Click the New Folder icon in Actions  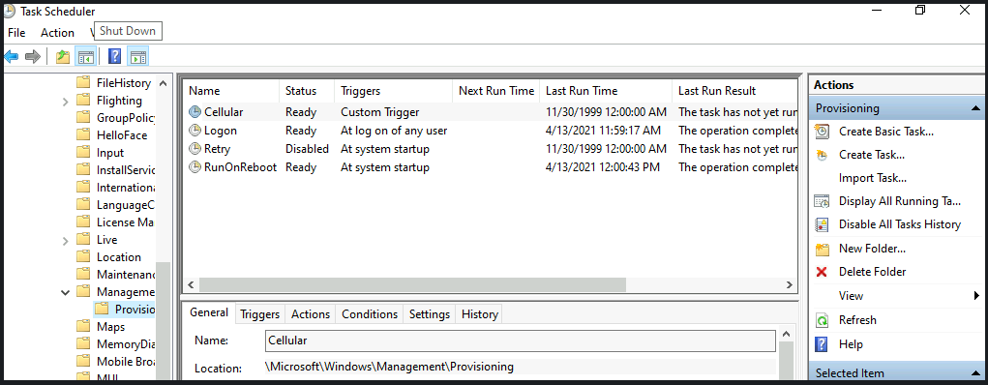[822, 249]
